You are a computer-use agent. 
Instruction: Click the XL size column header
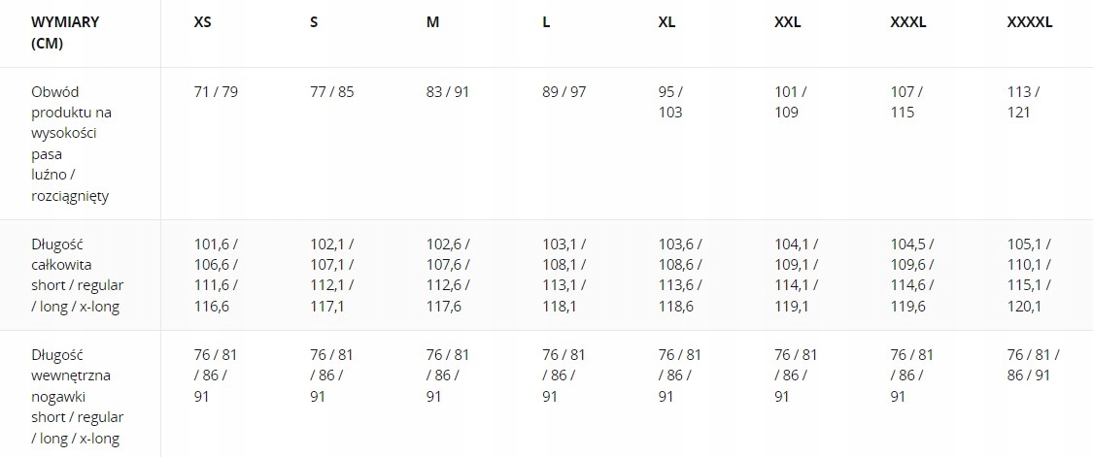666,22
